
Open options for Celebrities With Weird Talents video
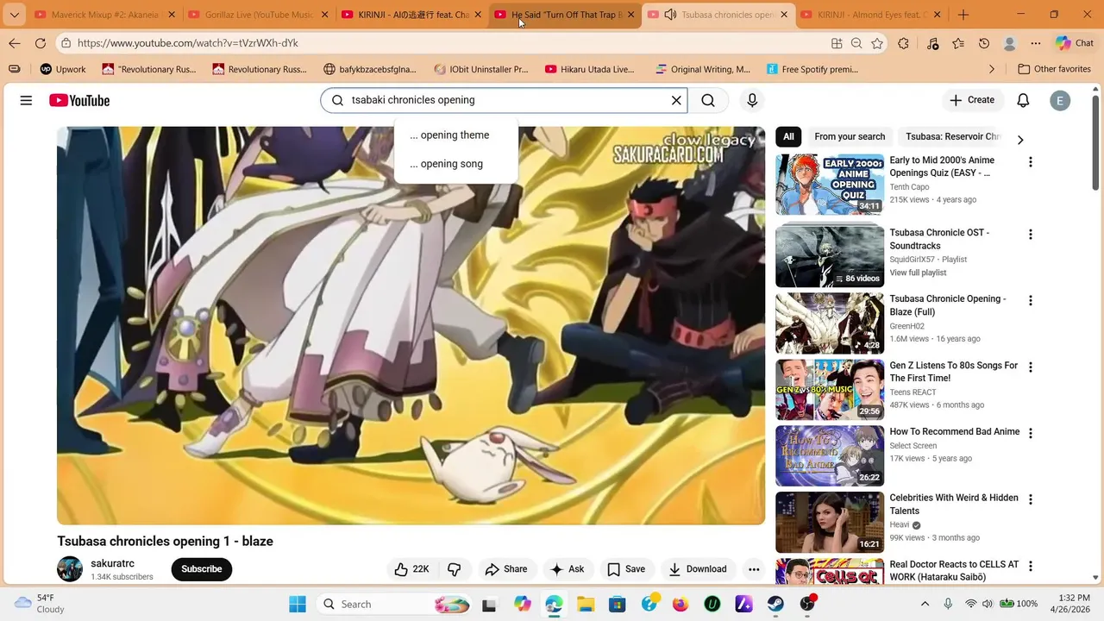click(x=1030, y=499)
